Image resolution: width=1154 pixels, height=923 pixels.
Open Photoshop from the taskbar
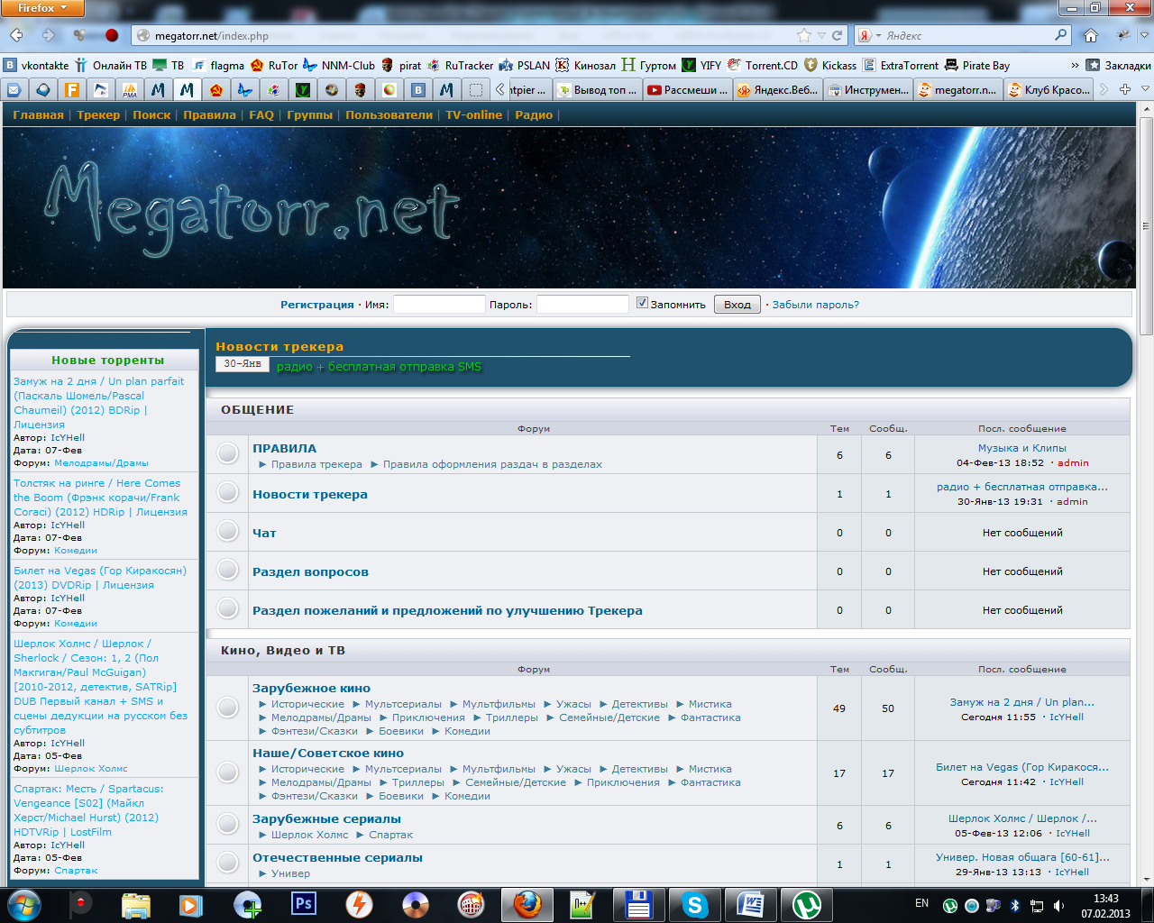point(304,903)
